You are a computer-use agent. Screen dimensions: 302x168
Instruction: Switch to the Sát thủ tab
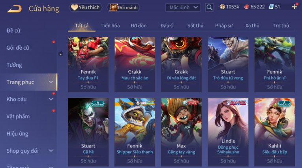195,26
